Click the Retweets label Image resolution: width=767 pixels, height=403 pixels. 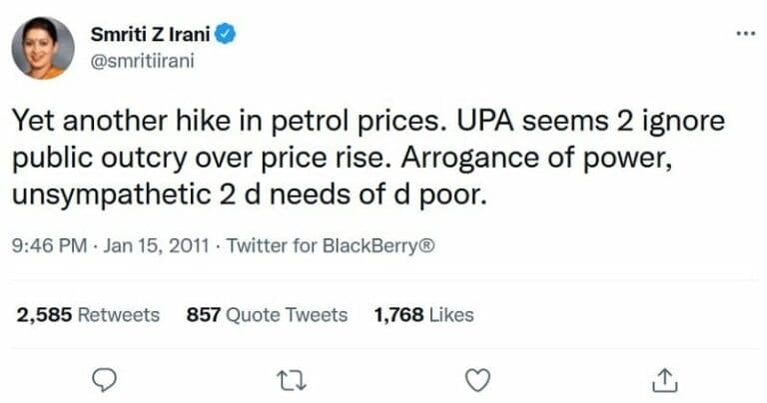pyautogui.click(x=119, y=315)
